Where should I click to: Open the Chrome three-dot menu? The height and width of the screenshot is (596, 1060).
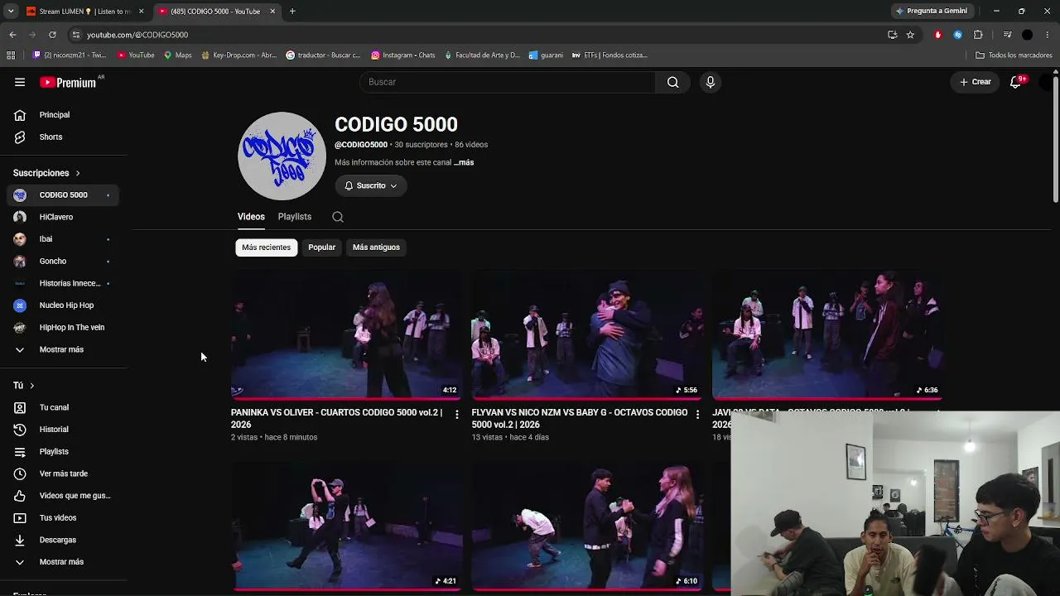click(1048, 35)
